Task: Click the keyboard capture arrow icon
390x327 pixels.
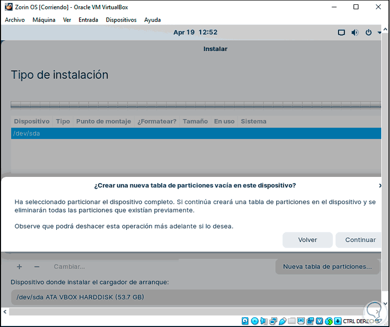Action: click(338, 321)
